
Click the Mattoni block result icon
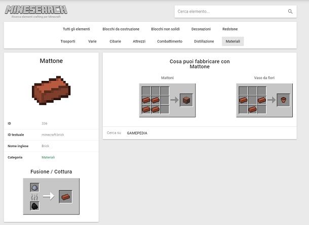[186, 100]
